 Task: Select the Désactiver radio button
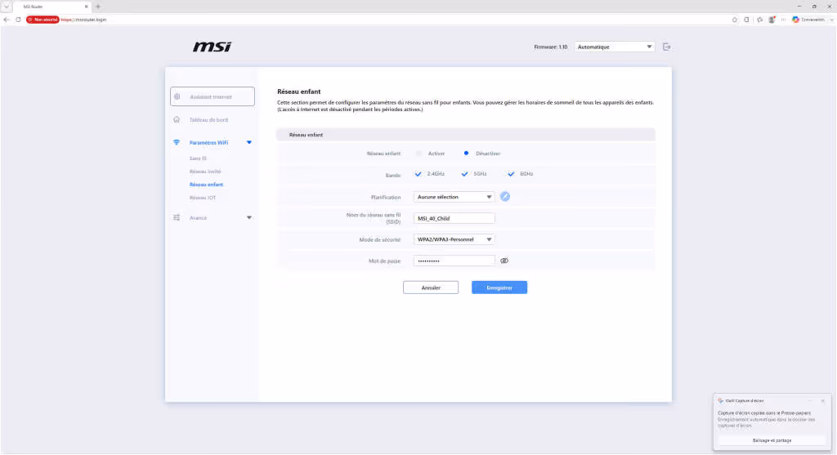pos(466,154)
